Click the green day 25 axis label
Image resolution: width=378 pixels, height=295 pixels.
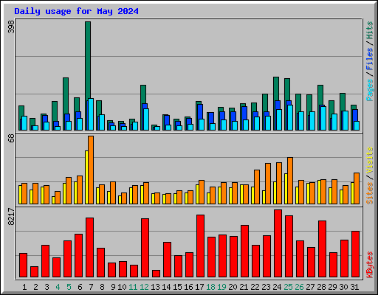coord(288,287)
